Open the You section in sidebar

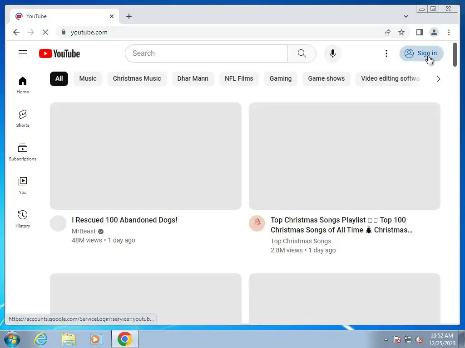click(23, 185)
